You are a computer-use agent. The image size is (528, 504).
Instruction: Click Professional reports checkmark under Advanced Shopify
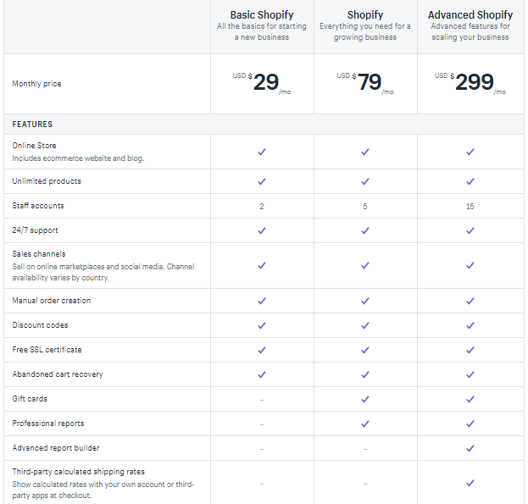click(470, 424)
